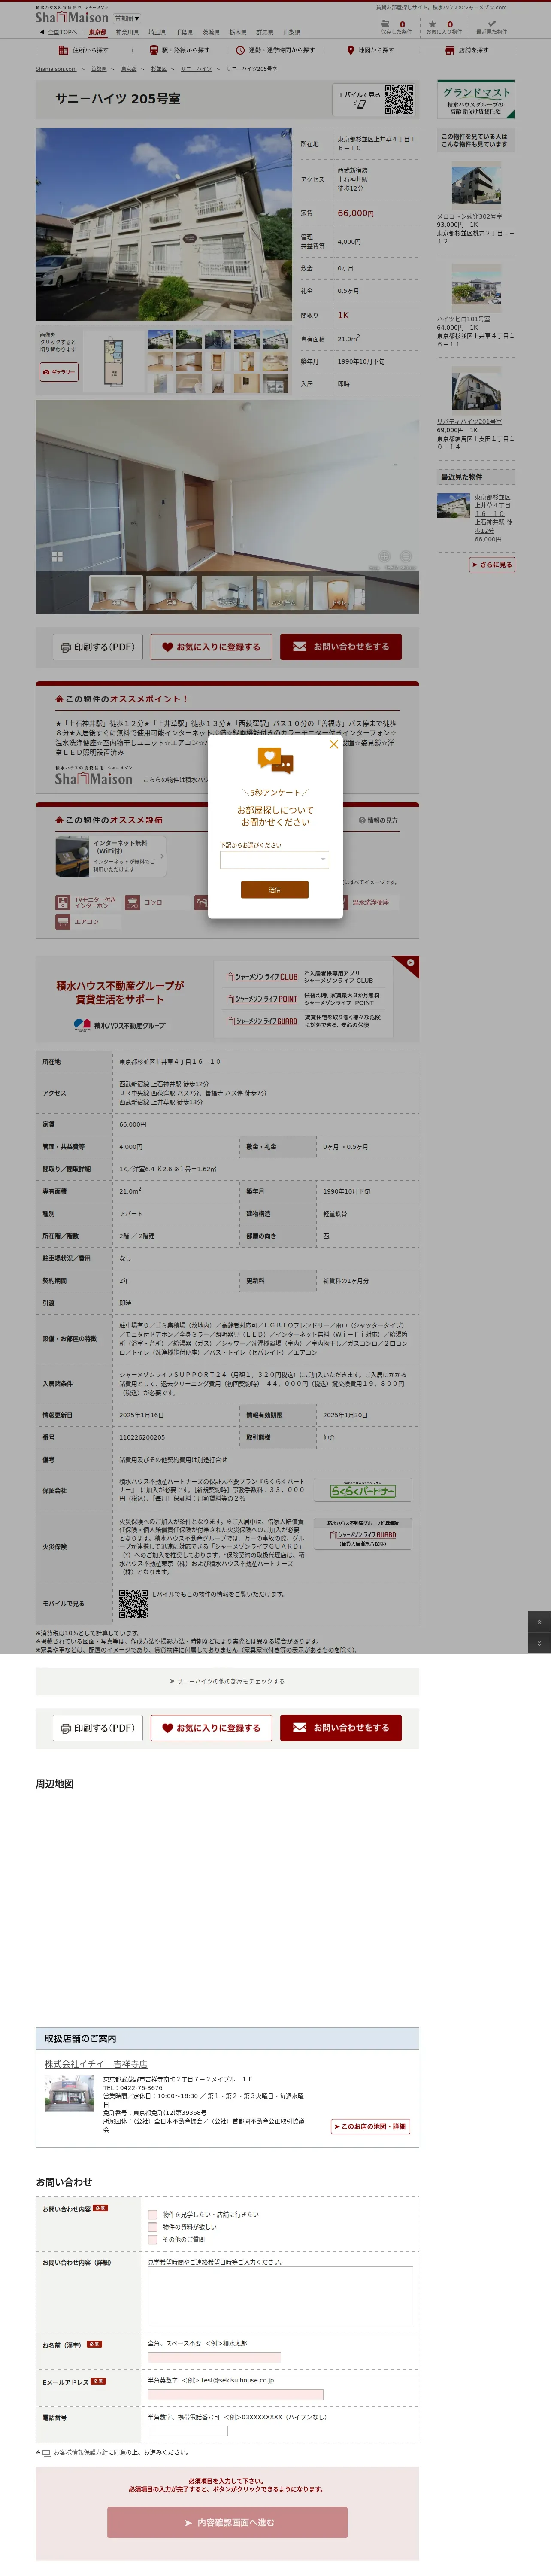The height and width of the screenshot is (2576, 551).
Task: Open the survey answer dropdown
Action: [x=274, y=859]
